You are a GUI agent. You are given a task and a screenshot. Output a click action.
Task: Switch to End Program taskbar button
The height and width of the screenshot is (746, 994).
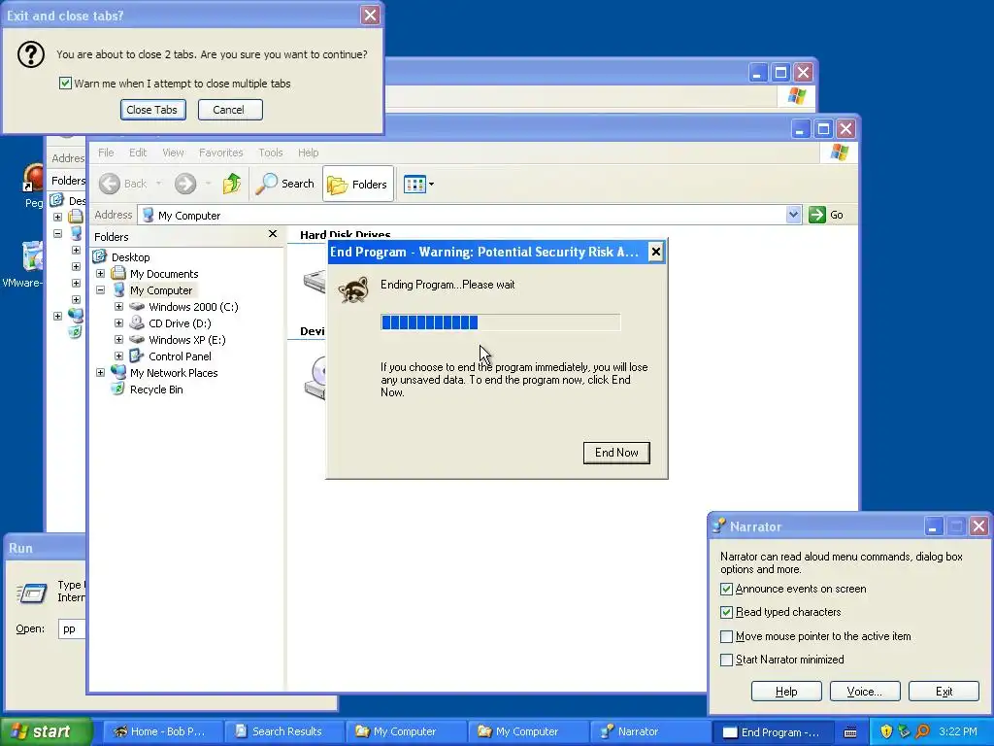coord(772,731)
